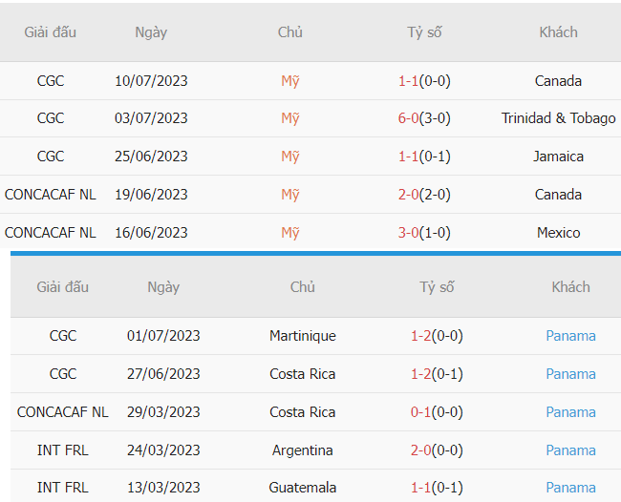Image resolution: width=621 pixels, height=502 pixels.
Task: Click the 2-0(0-0) Argentina match score
Action: coord(437,450)
